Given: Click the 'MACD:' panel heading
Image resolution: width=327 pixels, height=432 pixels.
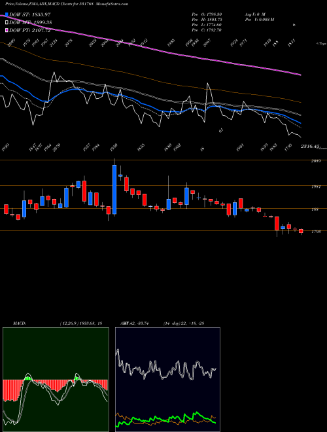Looking at the screenshot, I should [20, 323].
